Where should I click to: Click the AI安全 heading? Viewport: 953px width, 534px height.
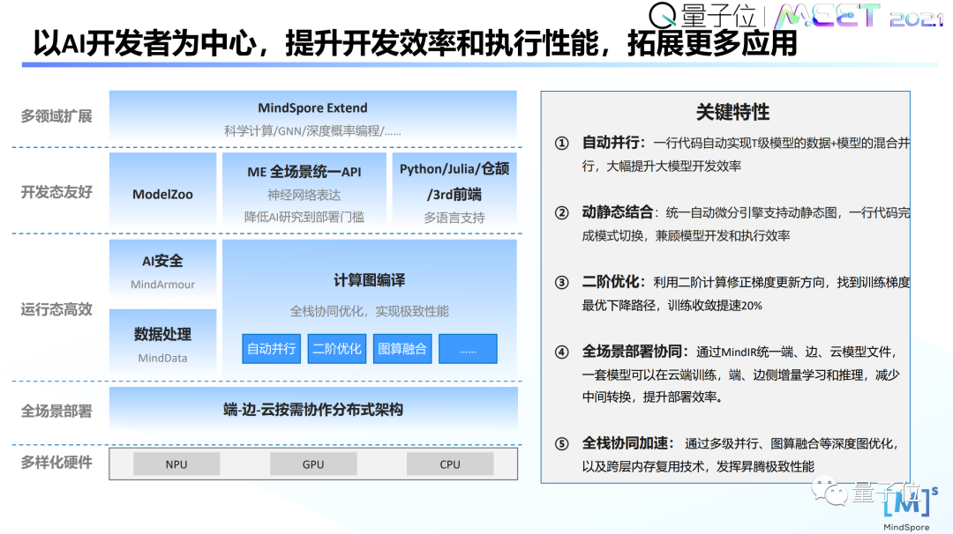point(162,261)
